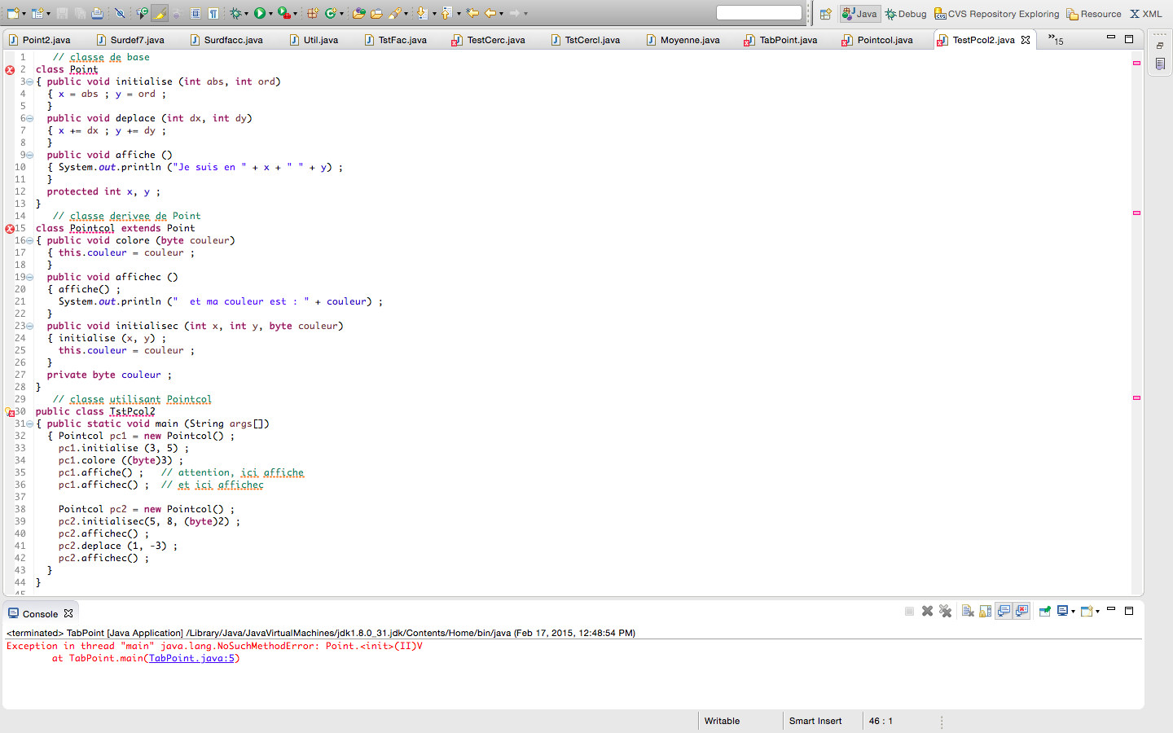The image size is (1173, 733).
Task: Open the Debug perspective
Action: (x=906, y=14)
